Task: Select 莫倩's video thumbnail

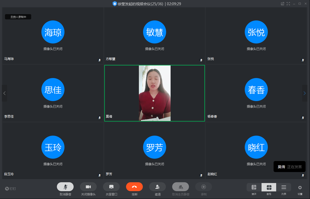Action: point(155,93)
